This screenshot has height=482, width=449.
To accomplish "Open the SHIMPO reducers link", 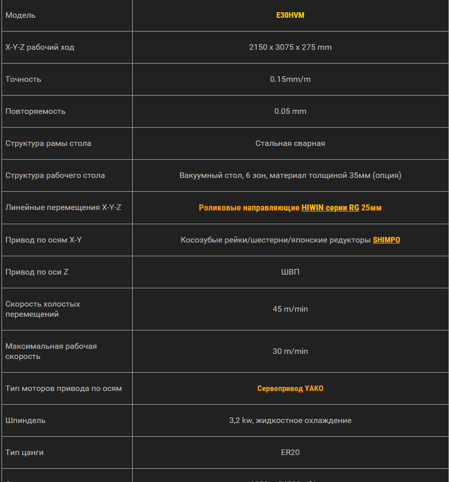I will [386, 239].
